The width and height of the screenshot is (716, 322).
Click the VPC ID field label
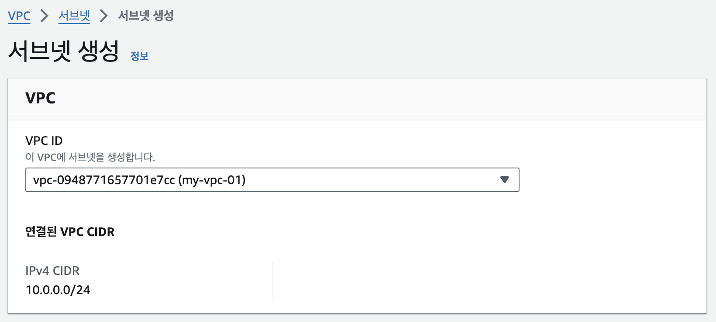[44, 140]
